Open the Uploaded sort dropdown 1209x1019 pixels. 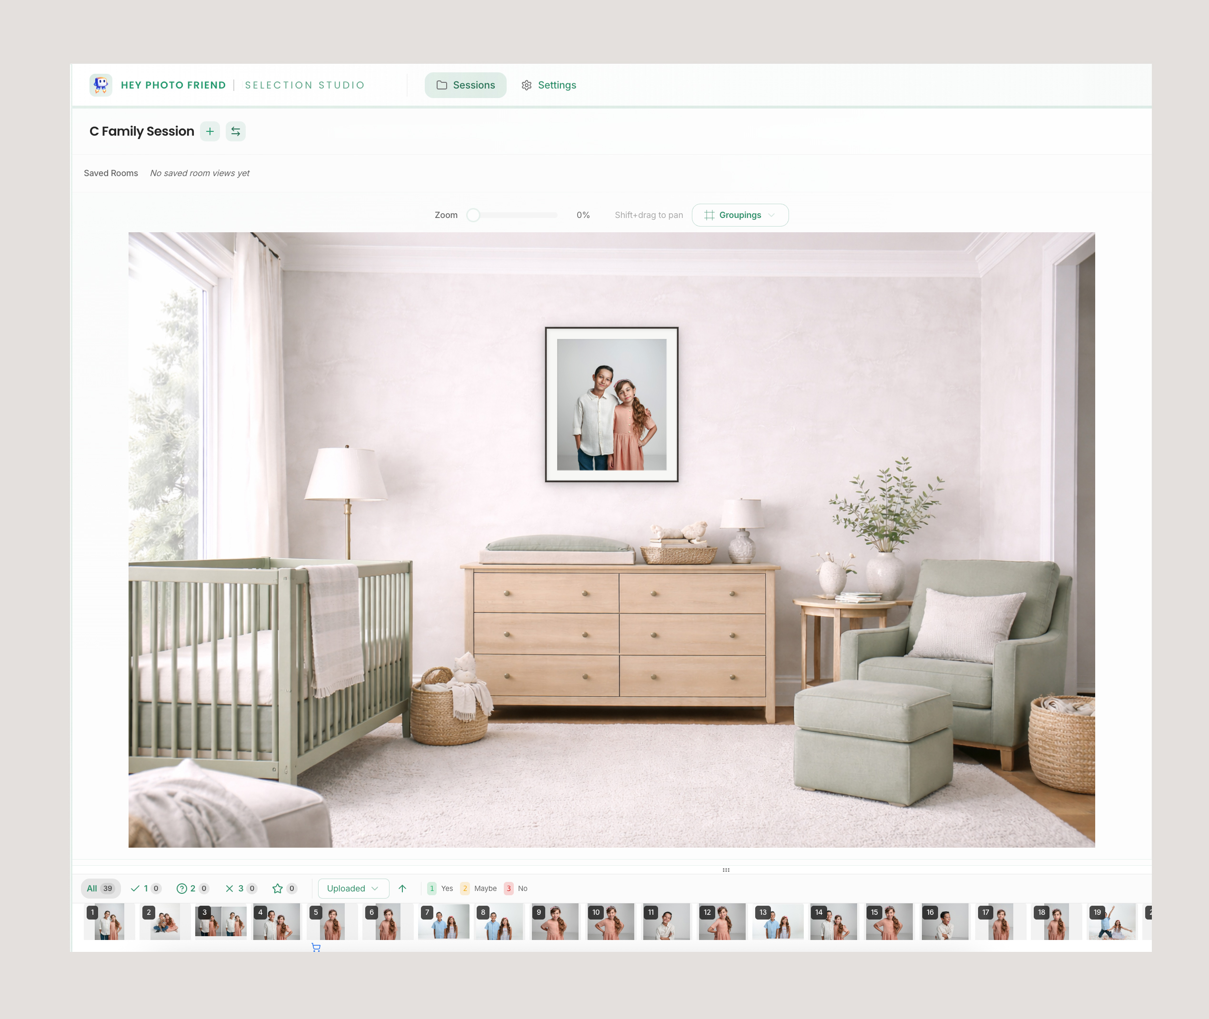pyautogui.click(x=353, y=889)
